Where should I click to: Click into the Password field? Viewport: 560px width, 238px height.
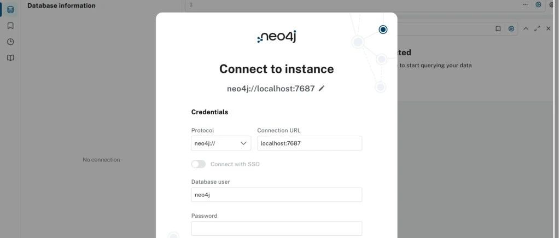tap(276, 228)
